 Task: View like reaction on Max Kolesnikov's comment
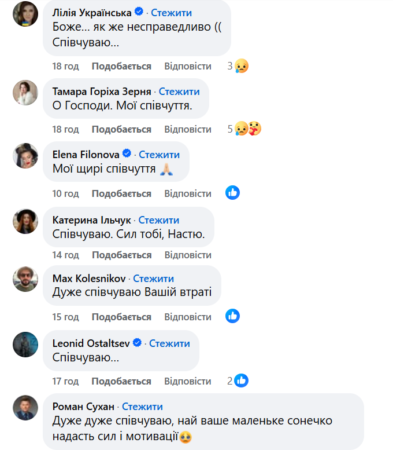232,316
